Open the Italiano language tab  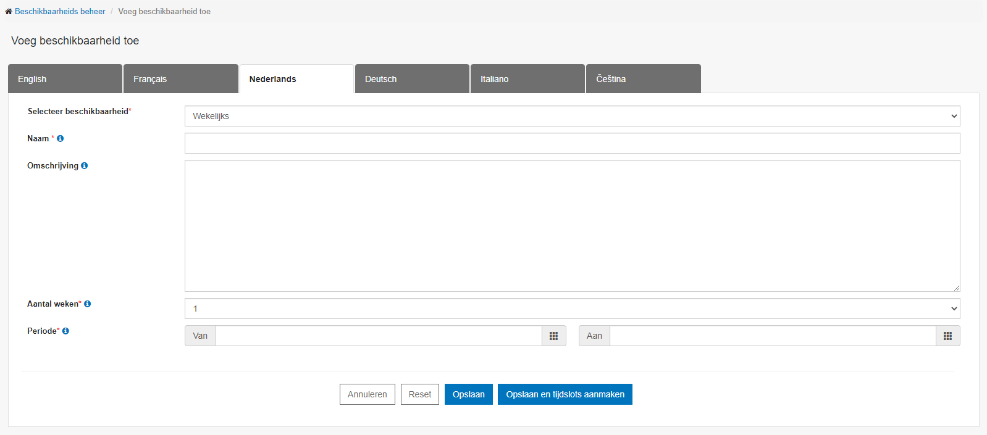click(527, 79)
